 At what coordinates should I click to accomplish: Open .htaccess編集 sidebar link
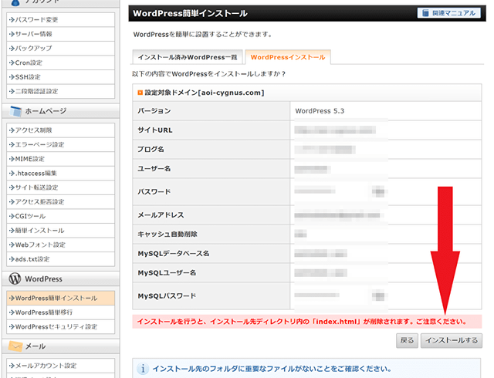[60, 174]
